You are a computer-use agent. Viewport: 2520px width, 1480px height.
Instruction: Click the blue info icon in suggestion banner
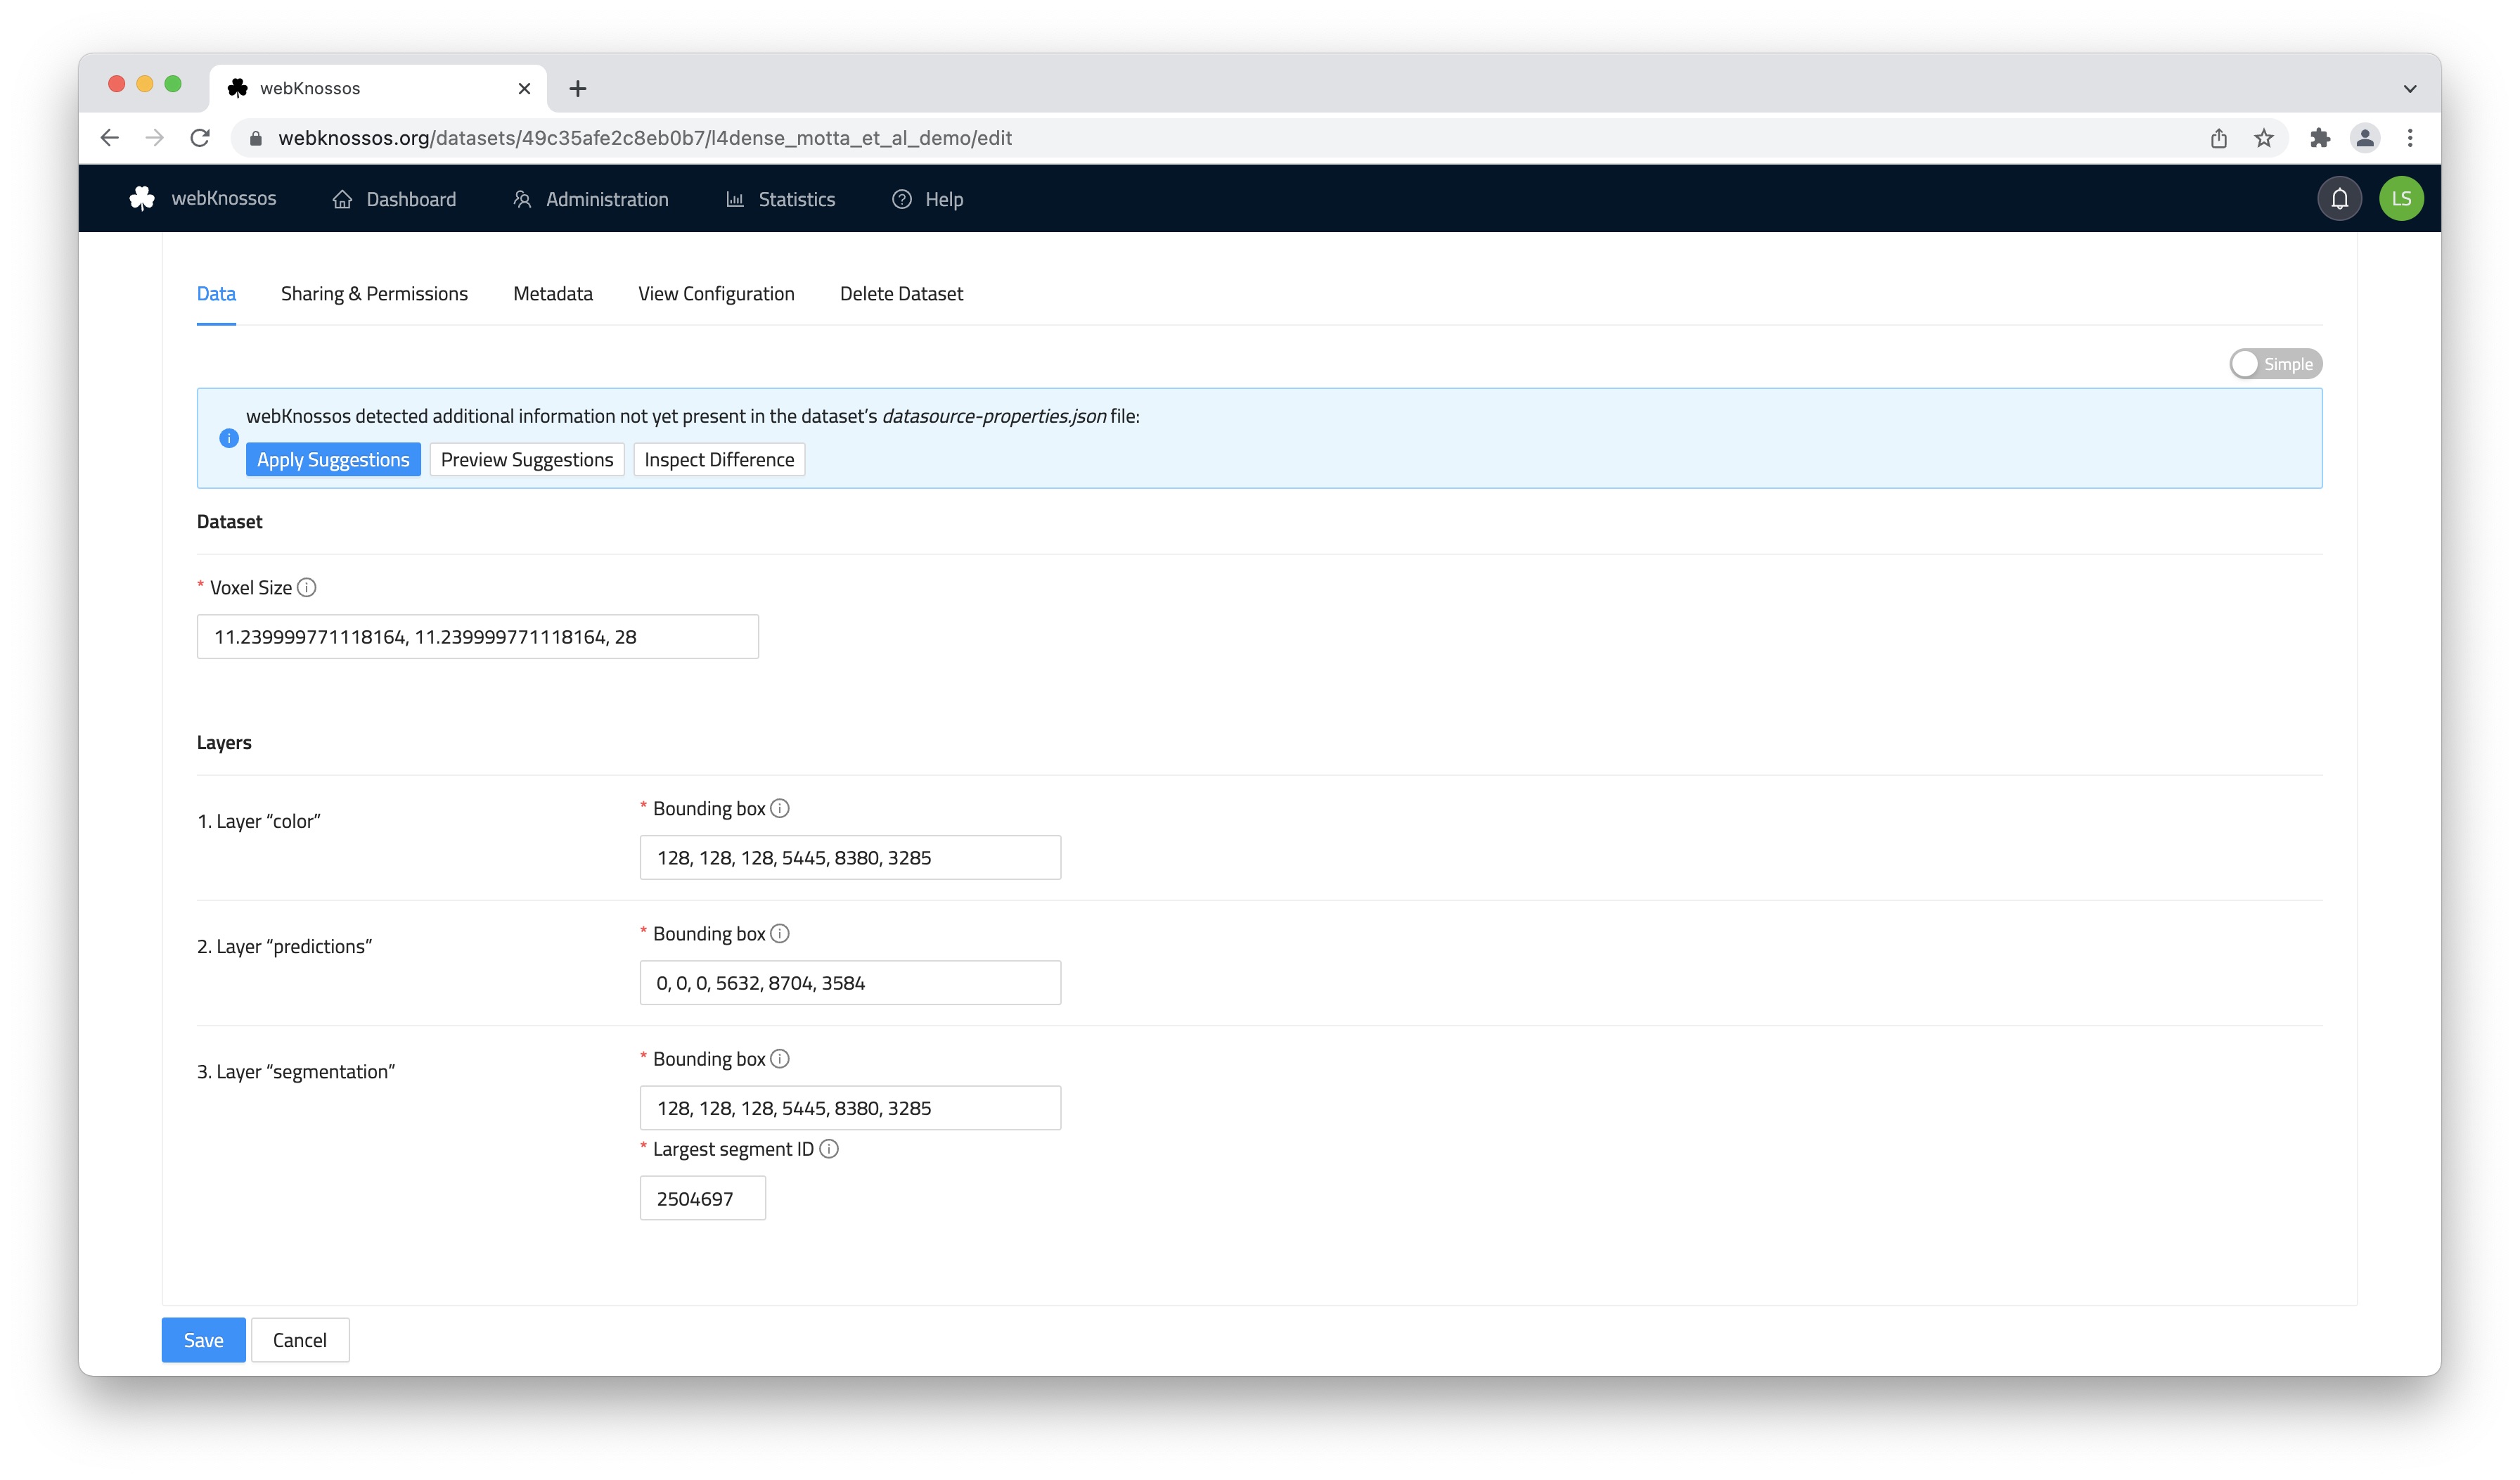coord(228,438)
